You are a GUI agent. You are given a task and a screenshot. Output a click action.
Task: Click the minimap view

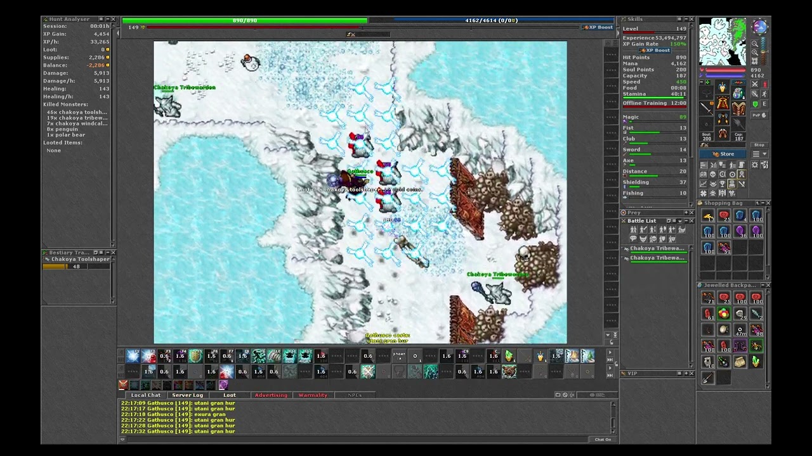click(x=723, y=42)
